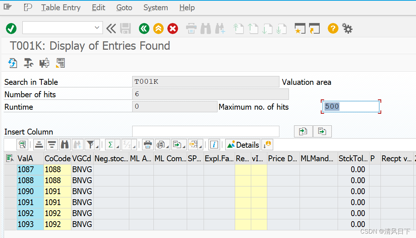The image size is (416, 238).
Task: Open the table settings hammer-and-wrench tool
Action: coord(28,63)
